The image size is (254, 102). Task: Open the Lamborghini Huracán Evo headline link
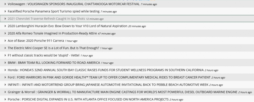pos(67,26)
